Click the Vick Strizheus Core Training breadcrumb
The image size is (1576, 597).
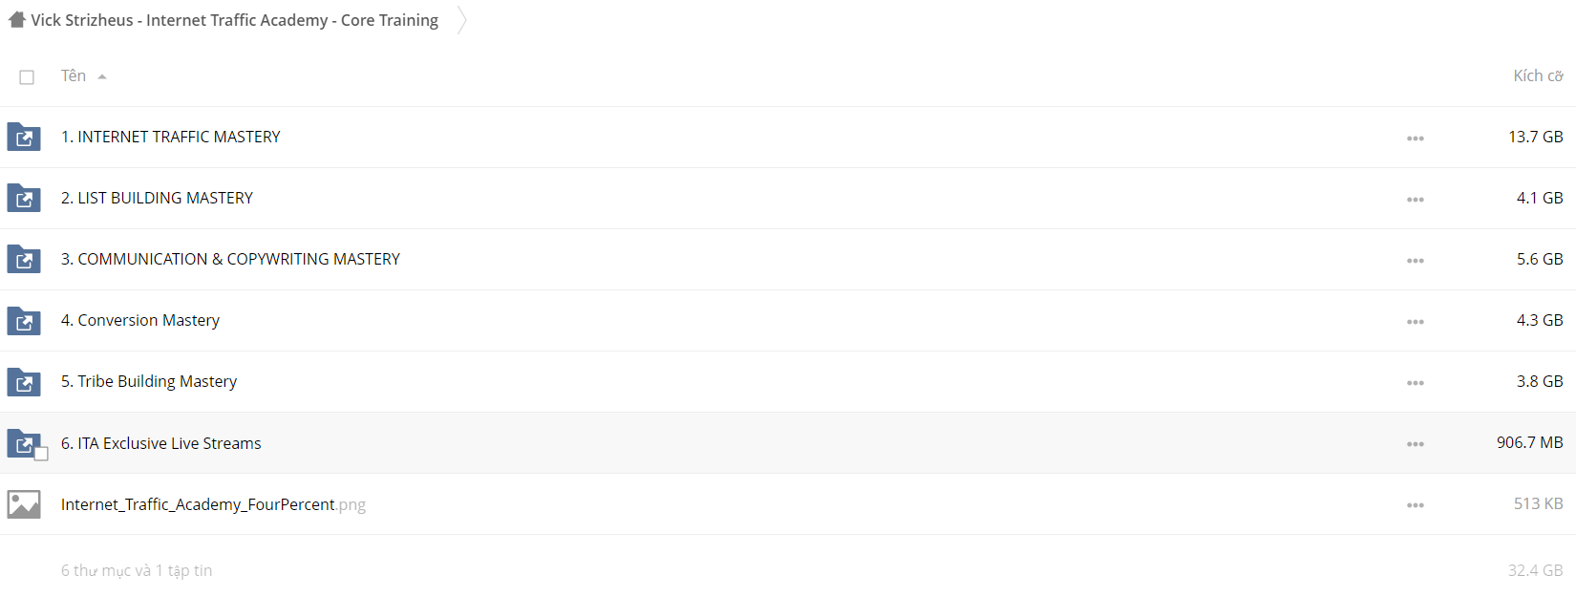[234, 20]
